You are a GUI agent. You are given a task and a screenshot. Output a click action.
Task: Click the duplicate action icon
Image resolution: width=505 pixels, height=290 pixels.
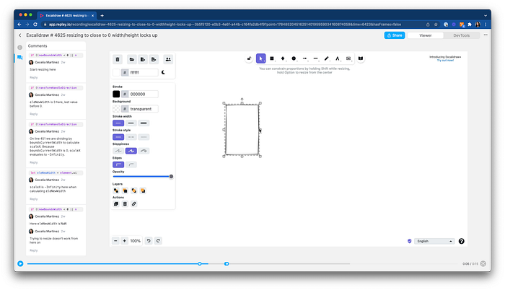116,204
